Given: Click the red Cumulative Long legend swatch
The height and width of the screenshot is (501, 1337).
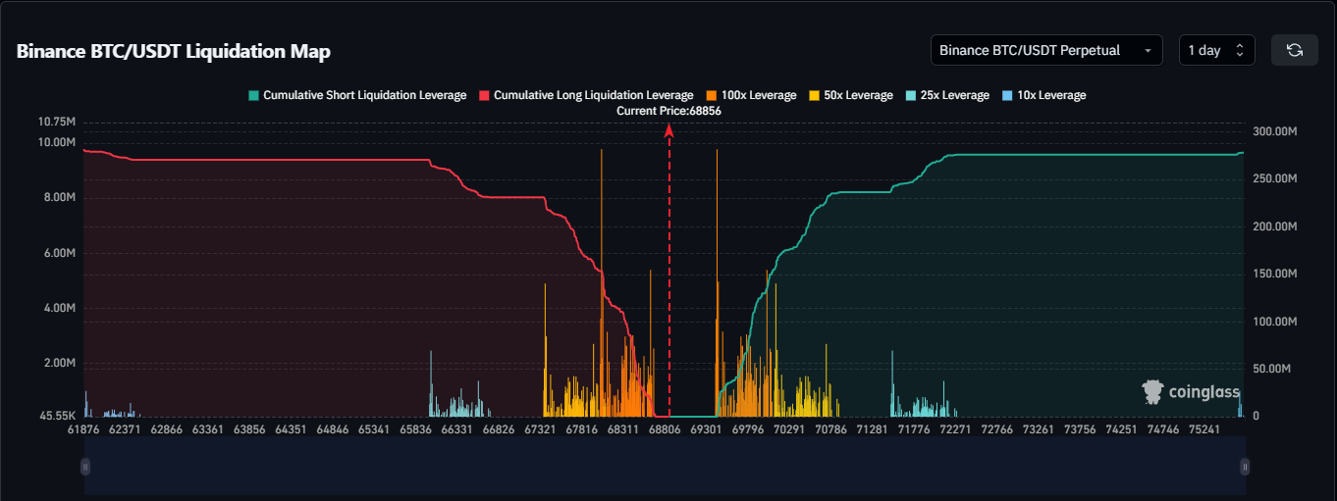Looking at the screenshot, I should point(484,95).
